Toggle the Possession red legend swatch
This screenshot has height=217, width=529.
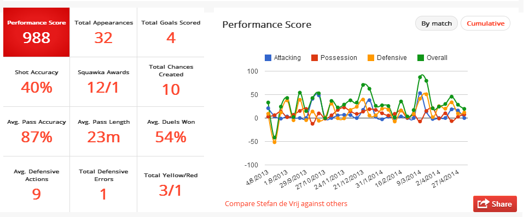pos(315,58)
